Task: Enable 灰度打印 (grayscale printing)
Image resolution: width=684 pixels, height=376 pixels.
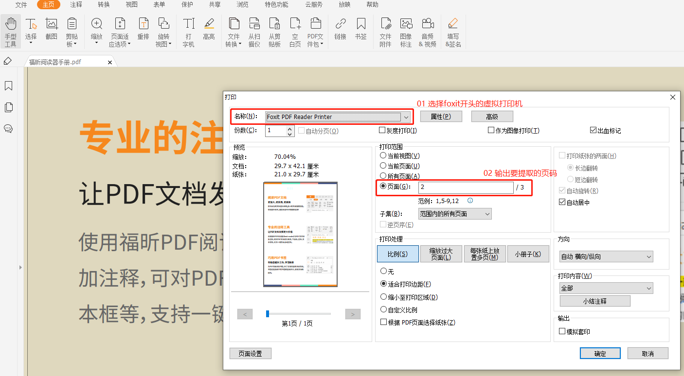Action: click(x=382, y=130)
